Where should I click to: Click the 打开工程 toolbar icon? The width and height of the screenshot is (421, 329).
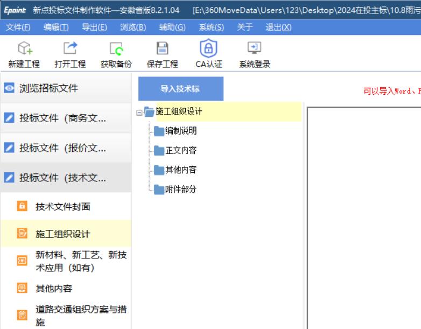pyautogui.click(x=71, y=48)
